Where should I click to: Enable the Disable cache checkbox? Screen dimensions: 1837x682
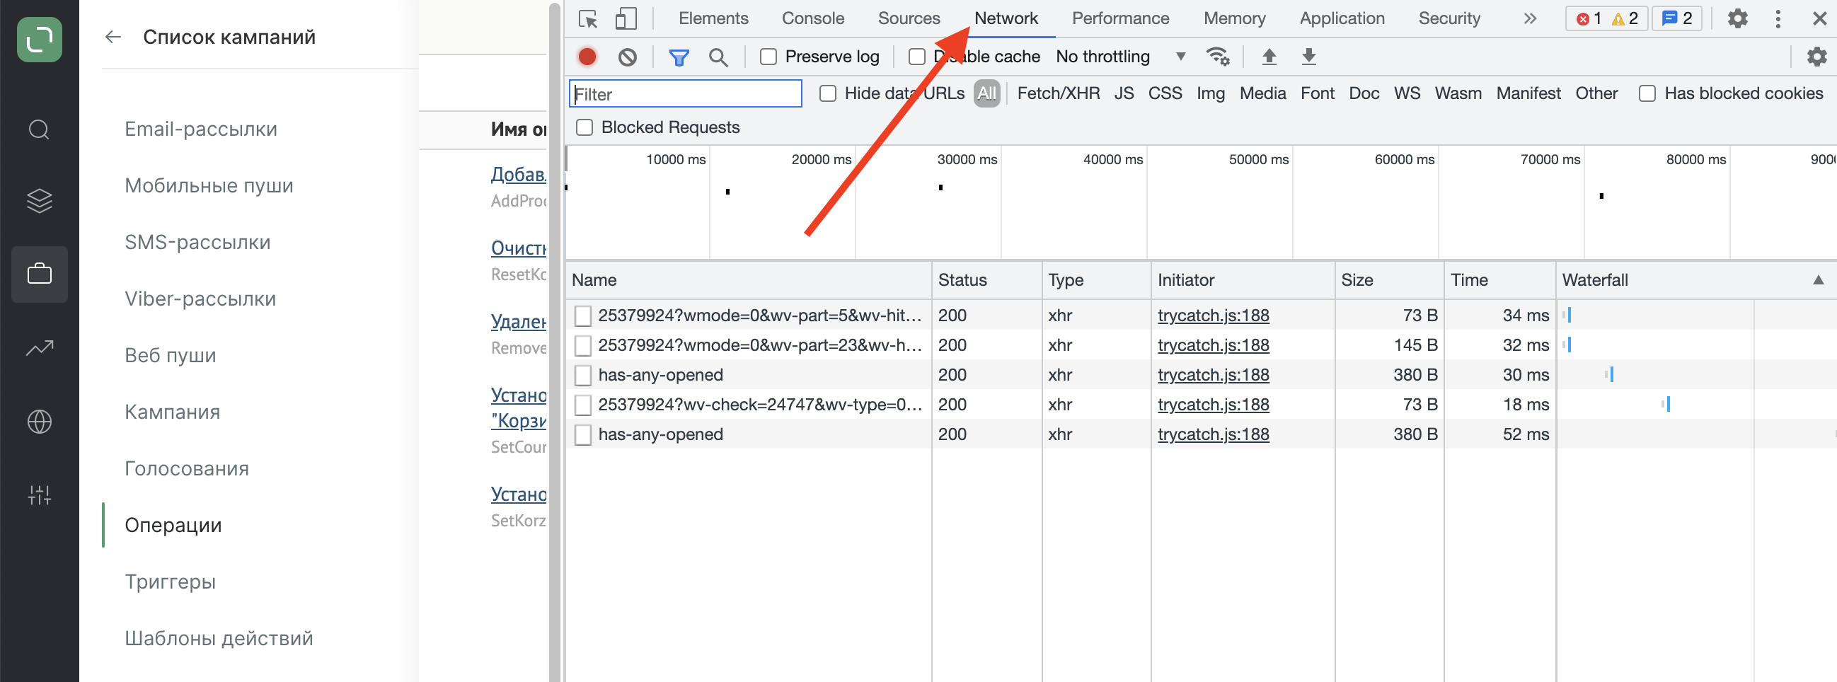917,57
